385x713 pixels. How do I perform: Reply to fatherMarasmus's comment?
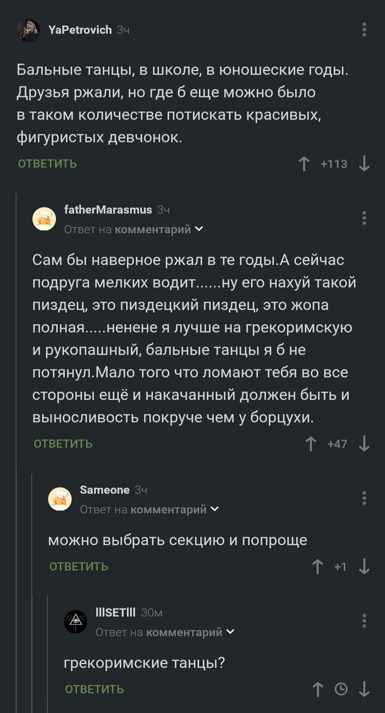[x=62, y=444]
